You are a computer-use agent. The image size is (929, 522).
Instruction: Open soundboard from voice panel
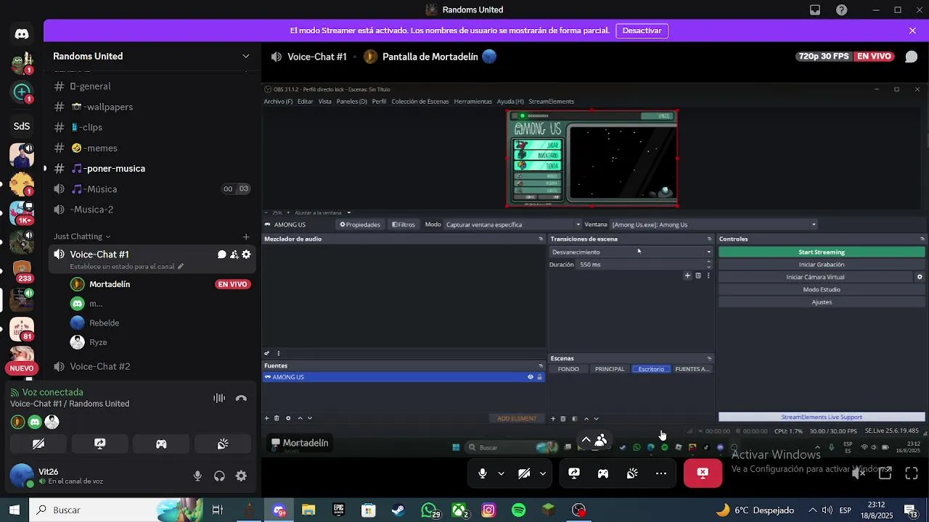coord(223,444)
